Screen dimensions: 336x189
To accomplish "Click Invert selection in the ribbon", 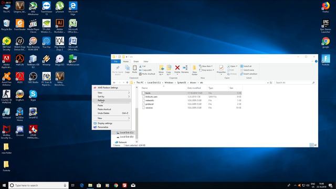I will 249,74.
